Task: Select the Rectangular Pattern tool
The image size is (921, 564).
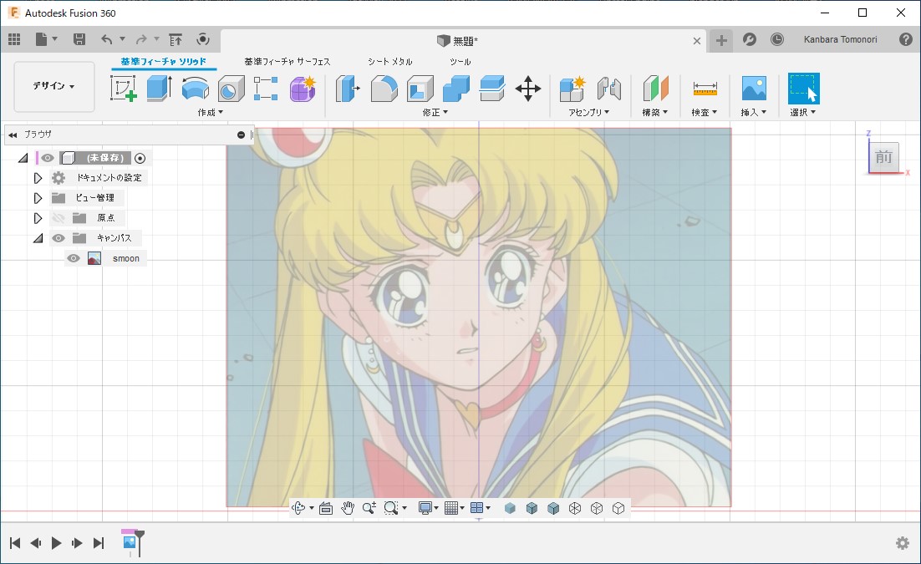Action: [x=266, y=88]
